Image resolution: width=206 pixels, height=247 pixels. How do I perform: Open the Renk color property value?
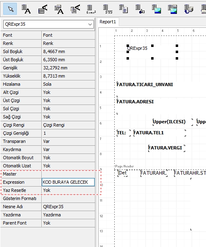68,43
